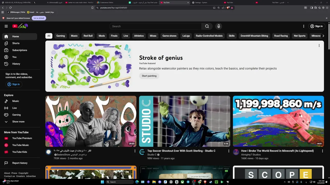Open Windows Start menu

(x=102, y=182)
